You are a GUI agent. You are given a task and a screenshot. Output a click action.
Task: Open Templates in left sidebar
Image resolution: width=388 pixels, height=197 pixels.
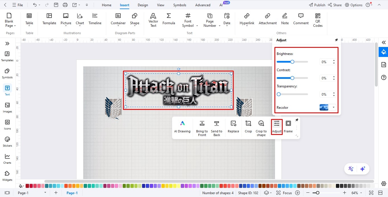pos(7,56)
